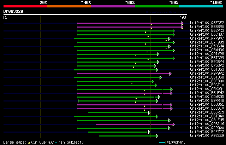
Task: Open hit UniRef100_B6SHU7
Action: coord(207,35)
